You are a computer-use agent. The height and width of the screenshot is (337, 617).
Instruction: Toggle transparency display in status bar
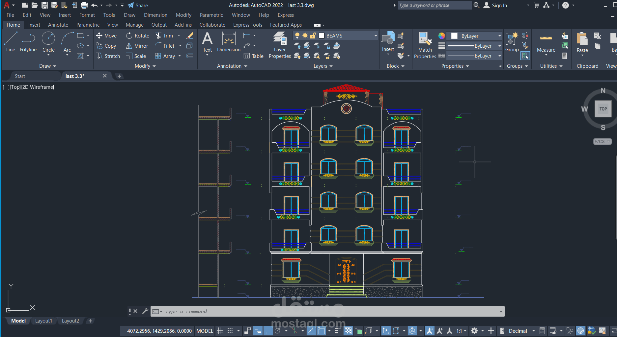click(348, 331)
